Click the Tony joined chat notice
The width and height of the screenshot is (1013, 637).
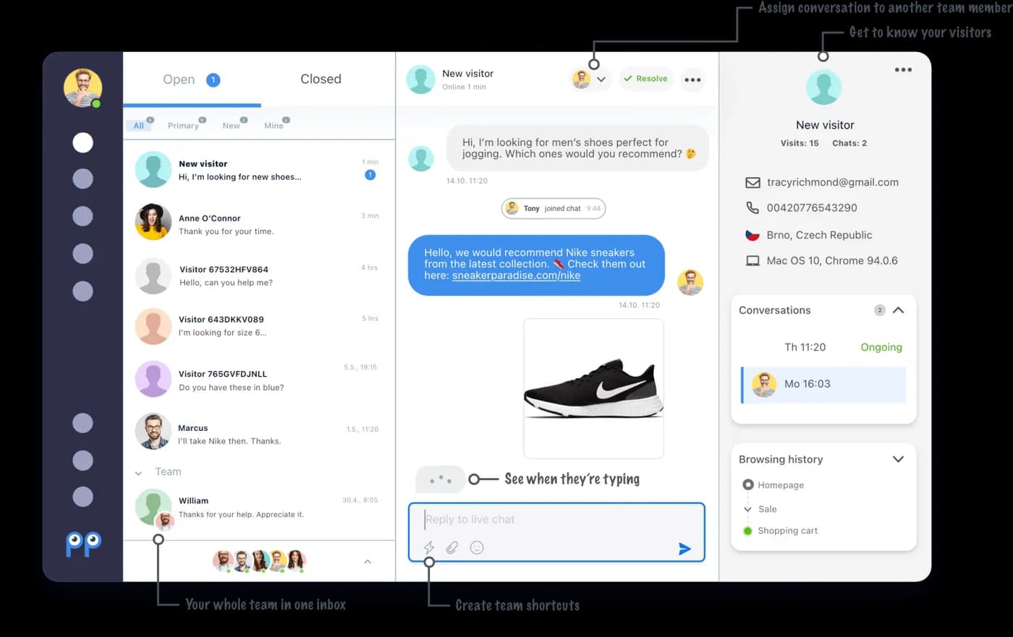[554, 208]
